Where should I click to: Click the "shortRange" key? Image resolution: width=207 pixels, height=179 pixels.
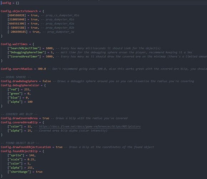(19, 172)
